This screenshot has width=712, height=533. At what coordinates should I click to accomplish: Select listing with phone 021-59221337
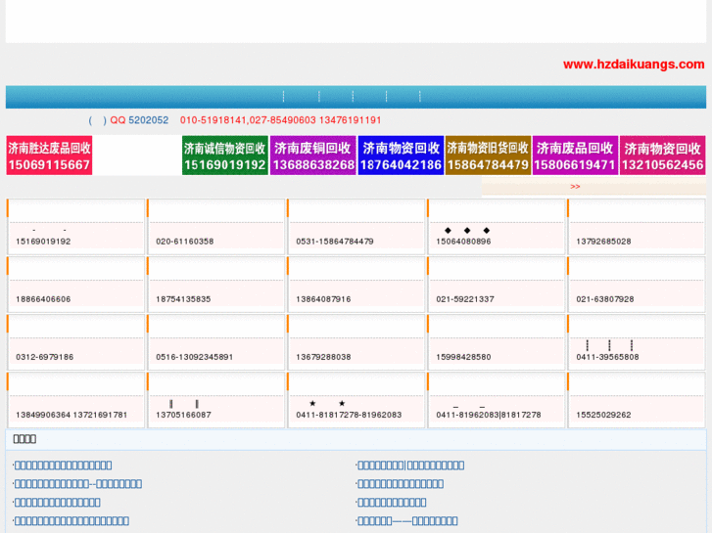(497, 285)
